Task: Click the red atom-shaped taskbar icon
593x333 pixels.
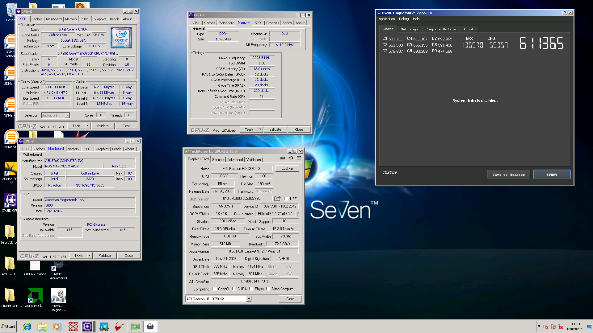Action: [x=73, y=327]
